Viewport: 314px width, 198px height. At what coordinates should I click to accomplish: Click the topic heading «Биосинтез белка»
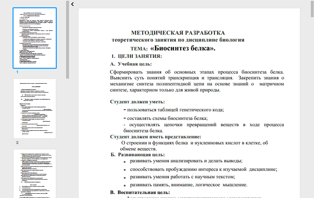(183, 48)
